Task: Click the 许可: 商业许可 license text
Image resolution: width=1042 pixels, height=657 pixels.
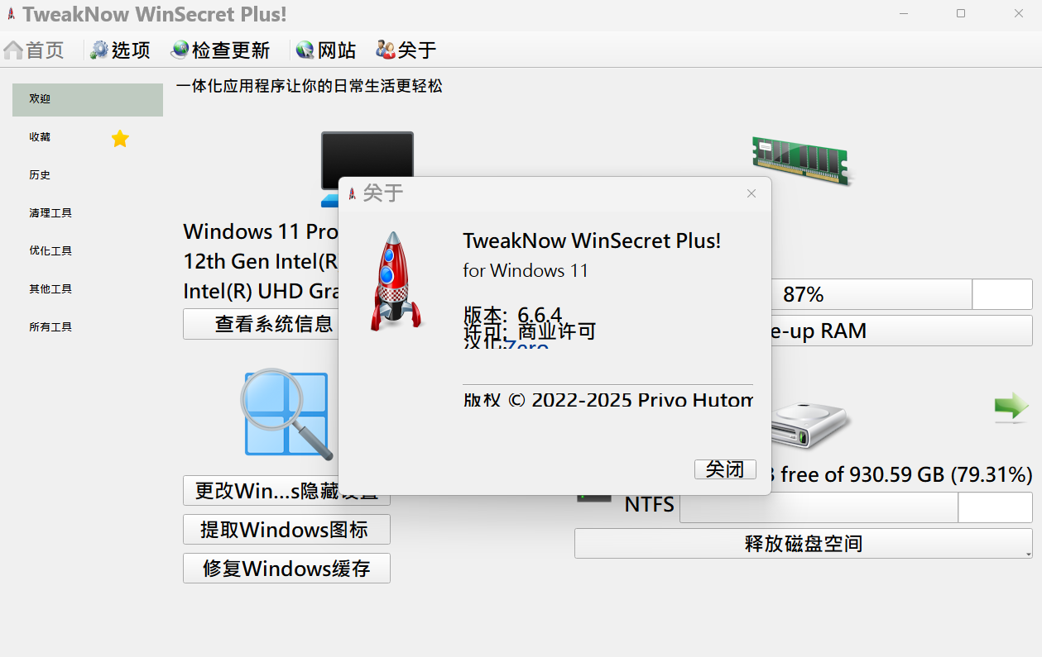Action: (x=530, y=331)
